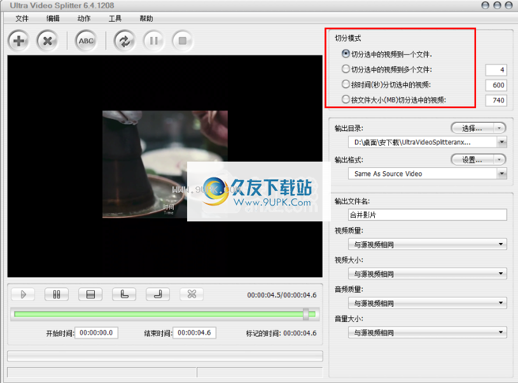Viewport: 518px width, 383px height.
Task: Click the 输出文件名 field with 合并影片
Action: pos(428,214)
